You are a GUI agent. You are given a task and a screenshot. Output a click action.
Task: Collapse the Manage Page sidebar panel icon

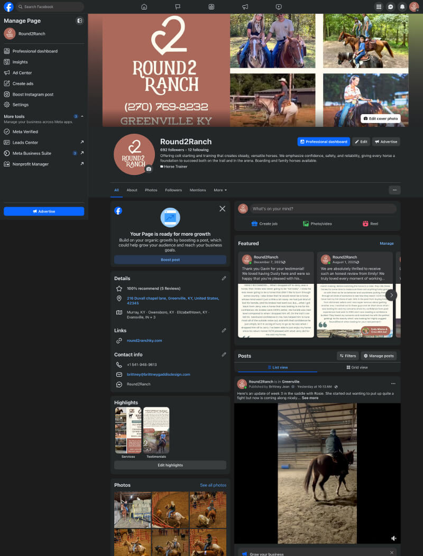(x=79, y=21)
